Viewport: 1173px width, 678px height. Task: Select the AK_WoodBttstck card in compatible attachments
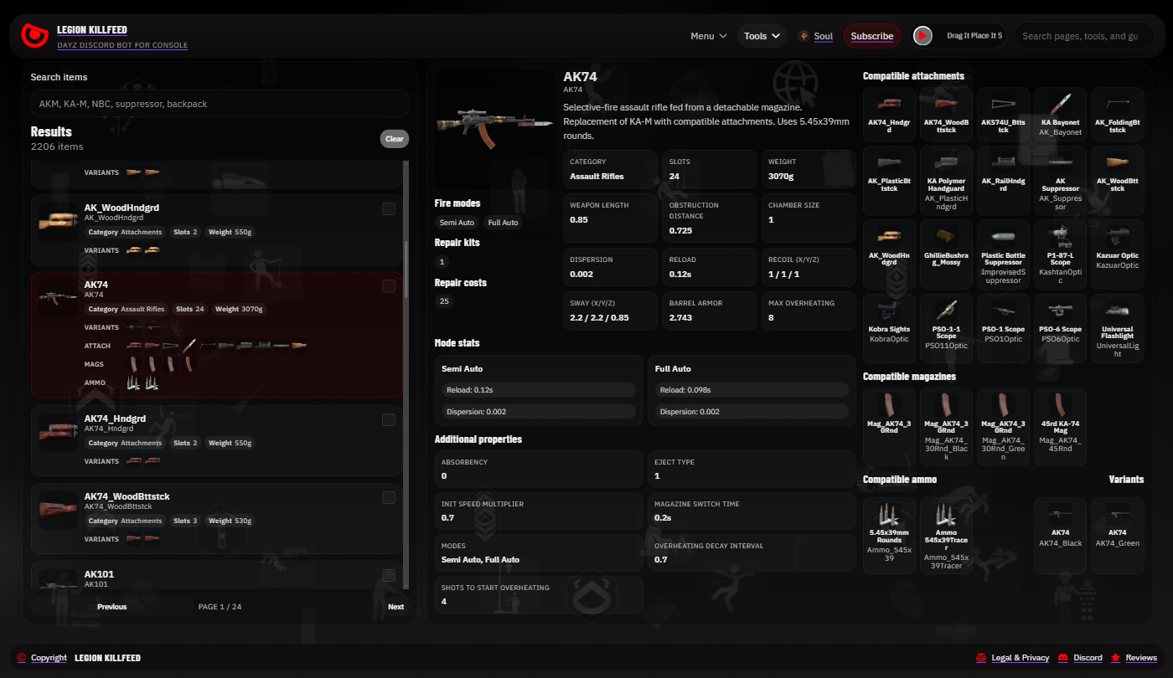pos(1118,180)
